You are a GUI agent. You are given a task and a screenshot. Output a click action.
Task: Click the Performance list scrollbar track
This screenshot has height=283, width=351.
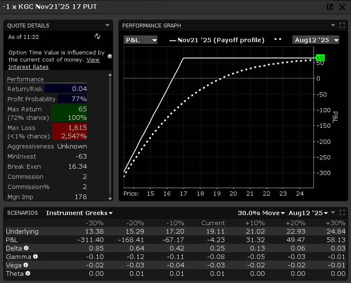click(110, 137)
